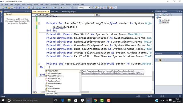Click the IntelliSense list scrollbar
This screenshot has height=103, width=183.
pyautogui.click(x=80, y=81)
